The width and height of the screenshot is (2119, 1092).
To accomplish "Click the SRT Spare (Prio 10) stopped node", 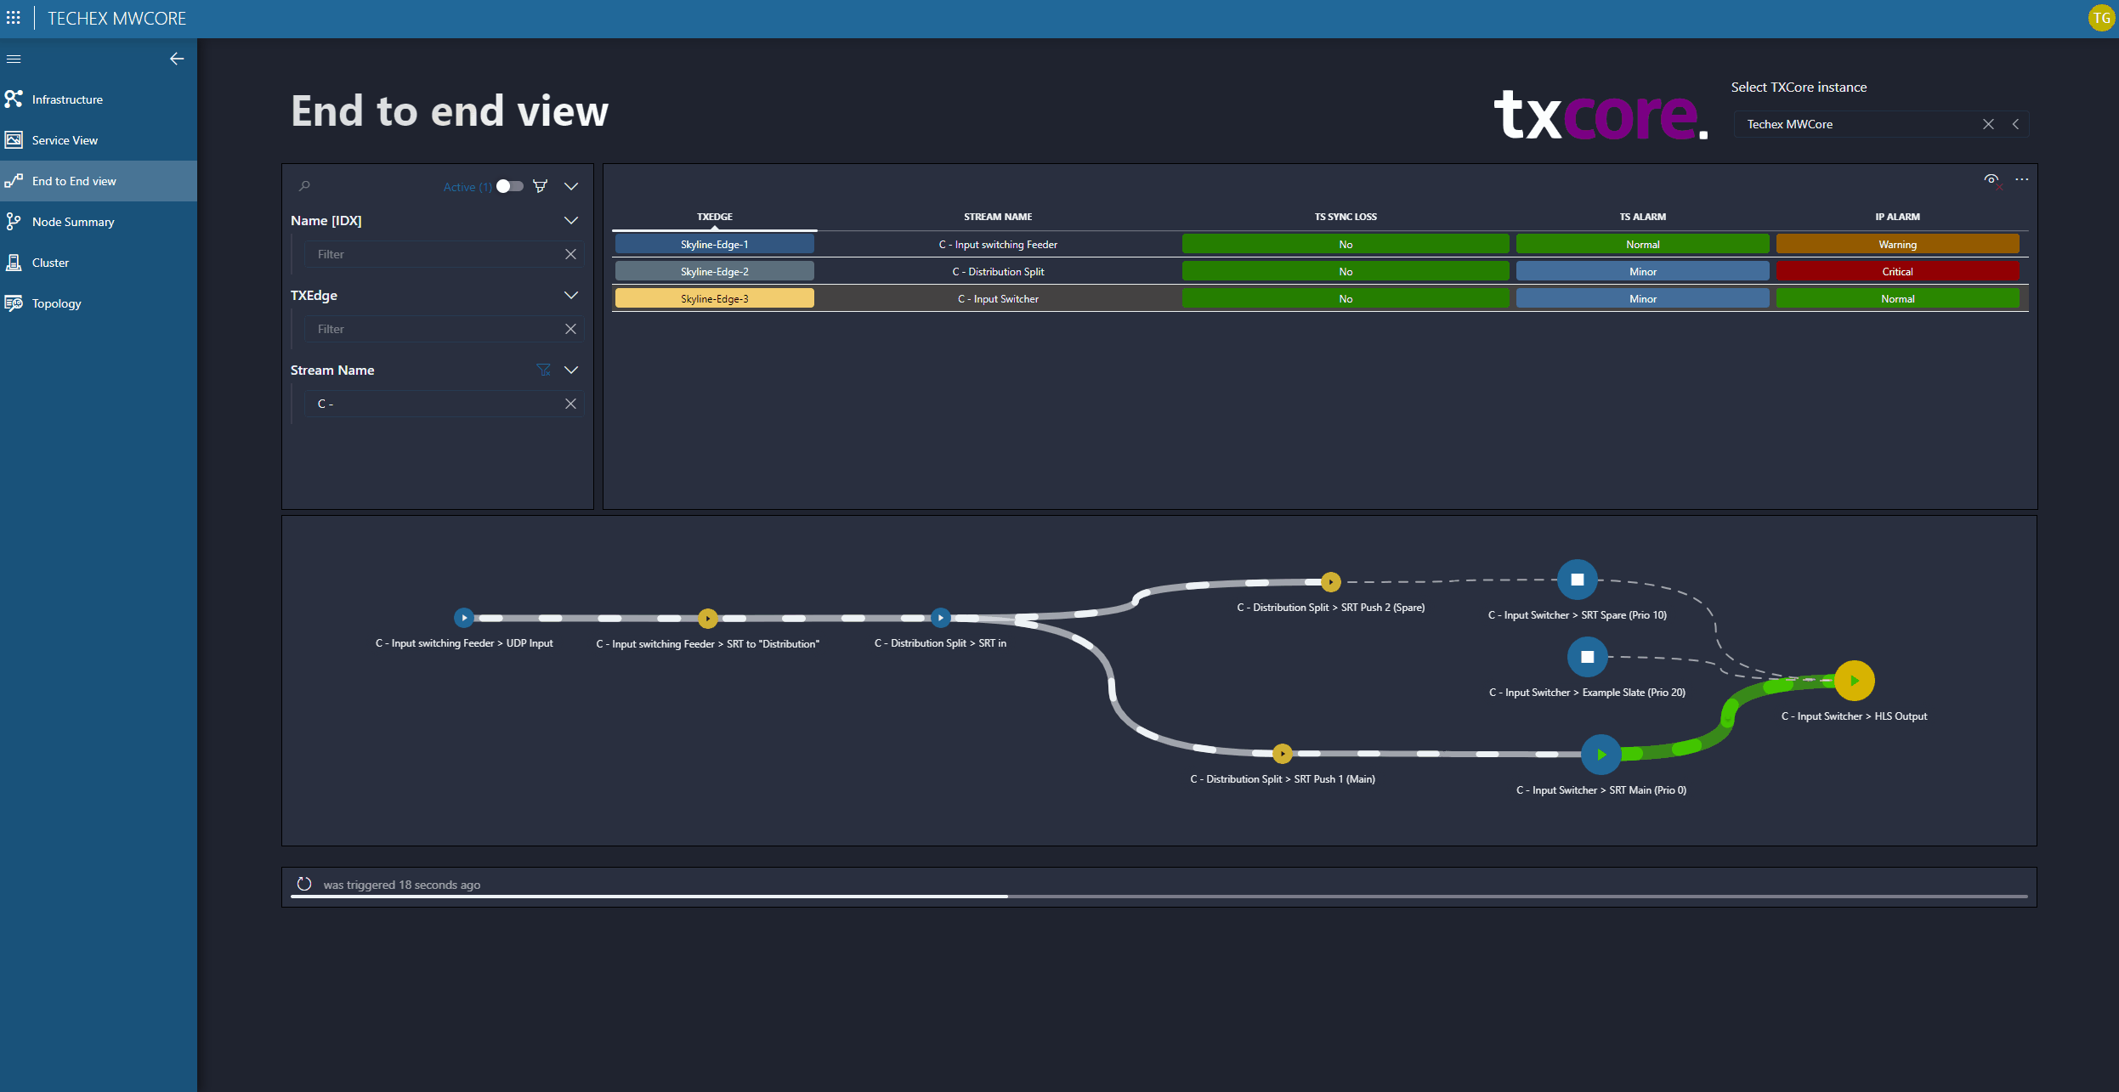I will (1577, 580).
